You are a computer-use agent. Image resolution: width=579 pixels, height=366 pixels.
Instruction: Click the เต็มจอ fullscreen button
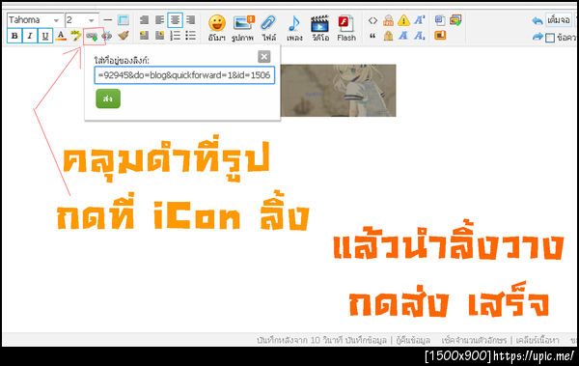[559, 20]
